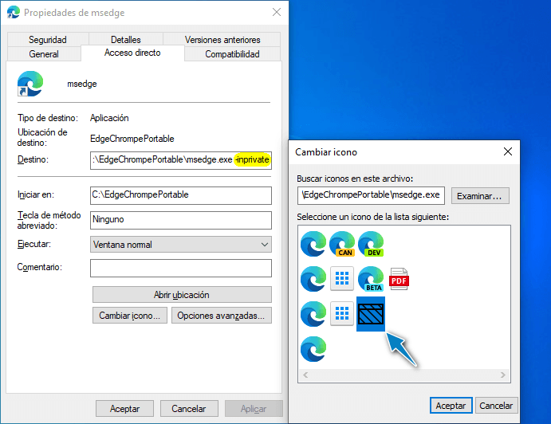Click Aceptar in Propiedades de msedge window
The height and width of the screenshot is (424, 551).
coord(124,409)
